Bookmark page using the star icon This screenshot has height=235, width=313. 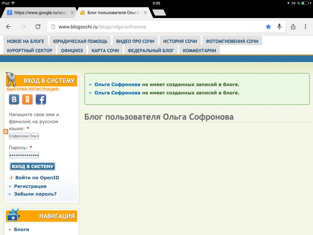click(x=268, y=27)
